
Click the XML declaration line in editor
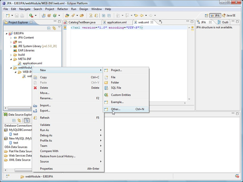[x=107, y=28]
